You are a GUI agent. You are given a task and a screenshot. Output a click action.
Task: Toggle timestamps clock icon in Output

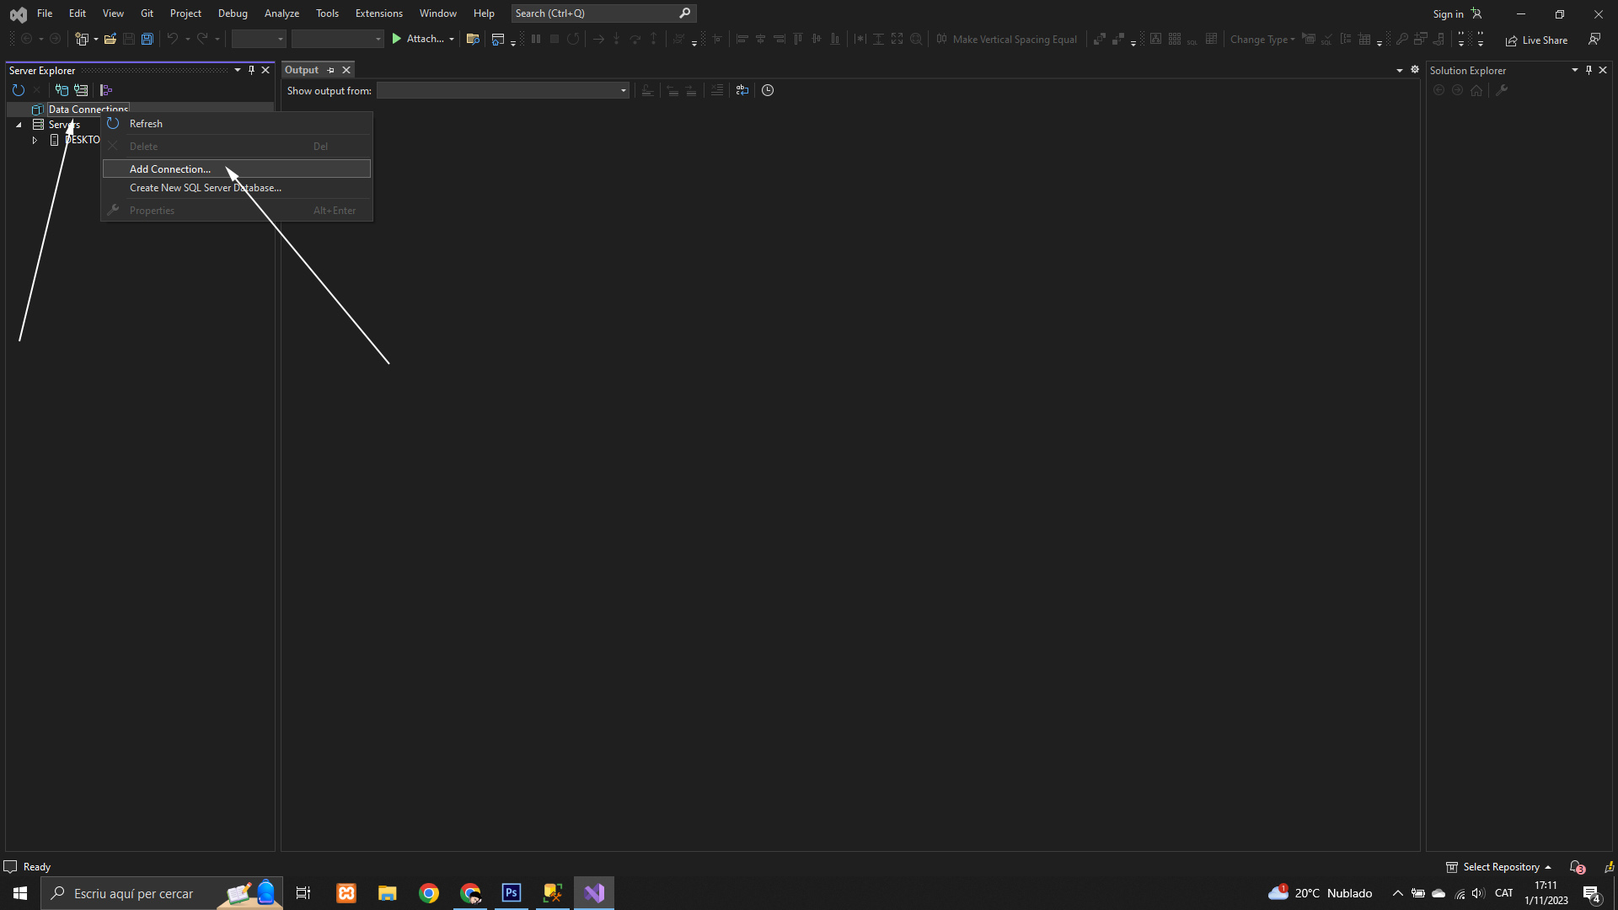tap(768, 90)
